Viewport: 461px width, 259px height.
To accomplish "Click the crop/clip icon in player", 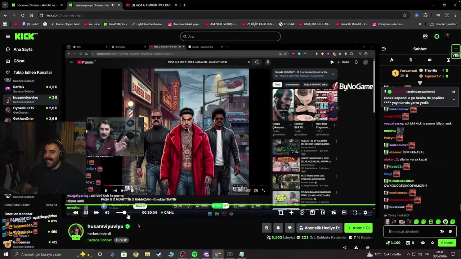I will [281, 213].
